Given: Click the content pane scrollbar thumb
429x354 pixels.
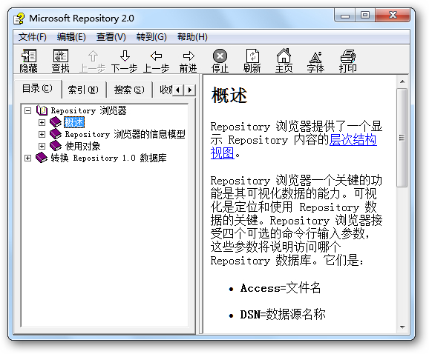Looking at the screenshot, I should point(402,138).
